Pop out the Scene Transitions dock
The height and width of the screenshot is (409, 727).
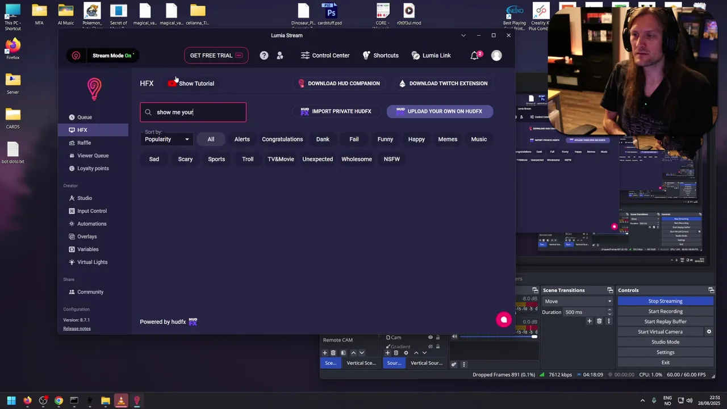click(x=610, y=290)
